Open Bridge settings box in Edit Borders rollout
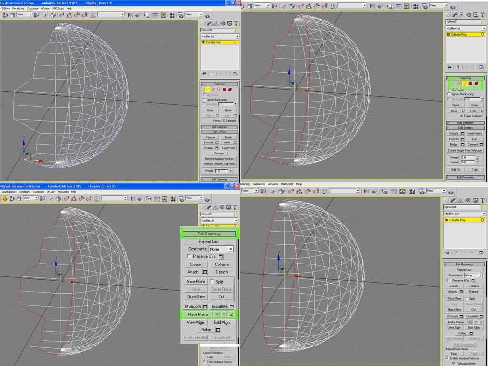488x366 pixels. click(462, 144)
